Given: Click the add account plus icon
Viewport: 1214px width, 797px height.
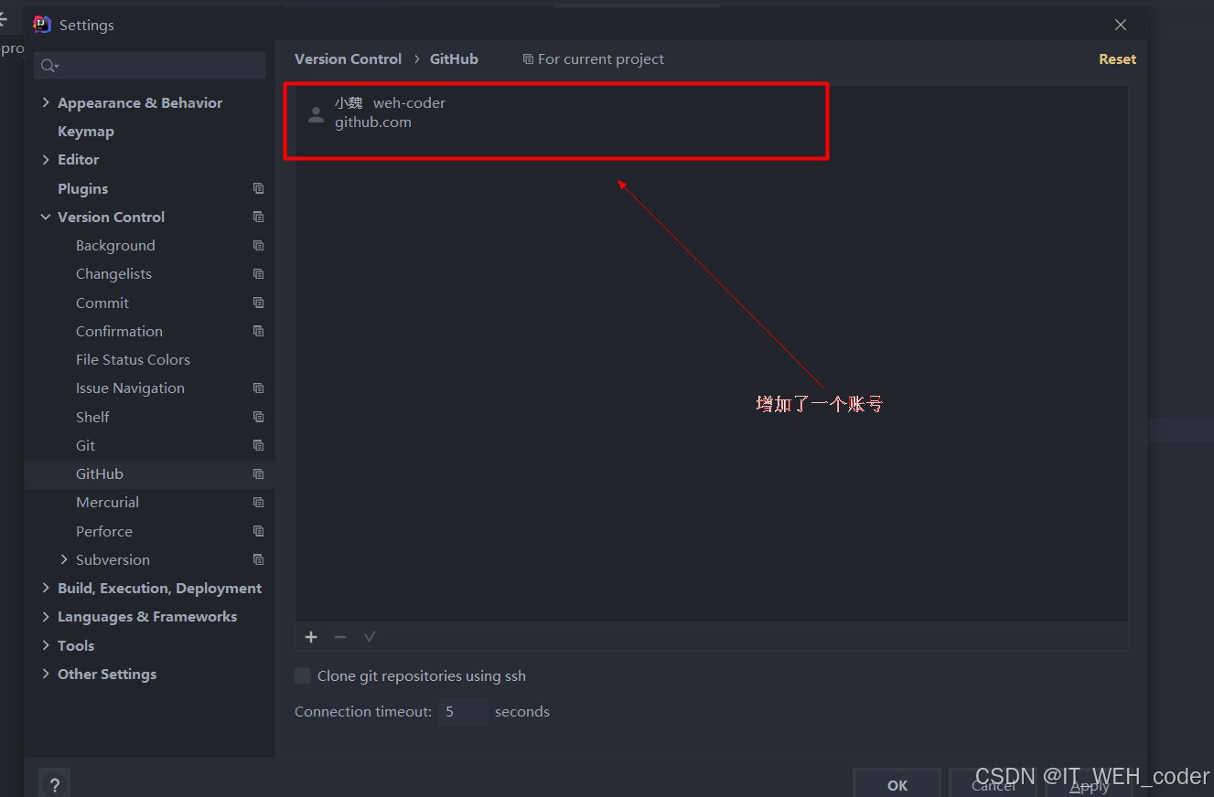Looking at the screenshot, I should (311, 637).
